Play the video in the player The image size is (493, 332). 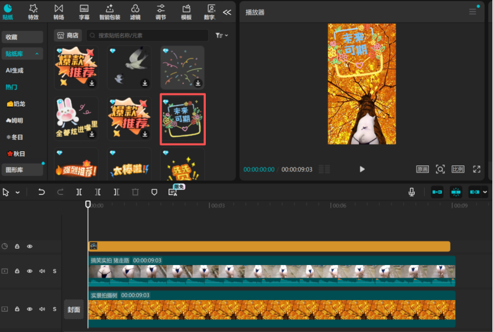click(362, 169)
